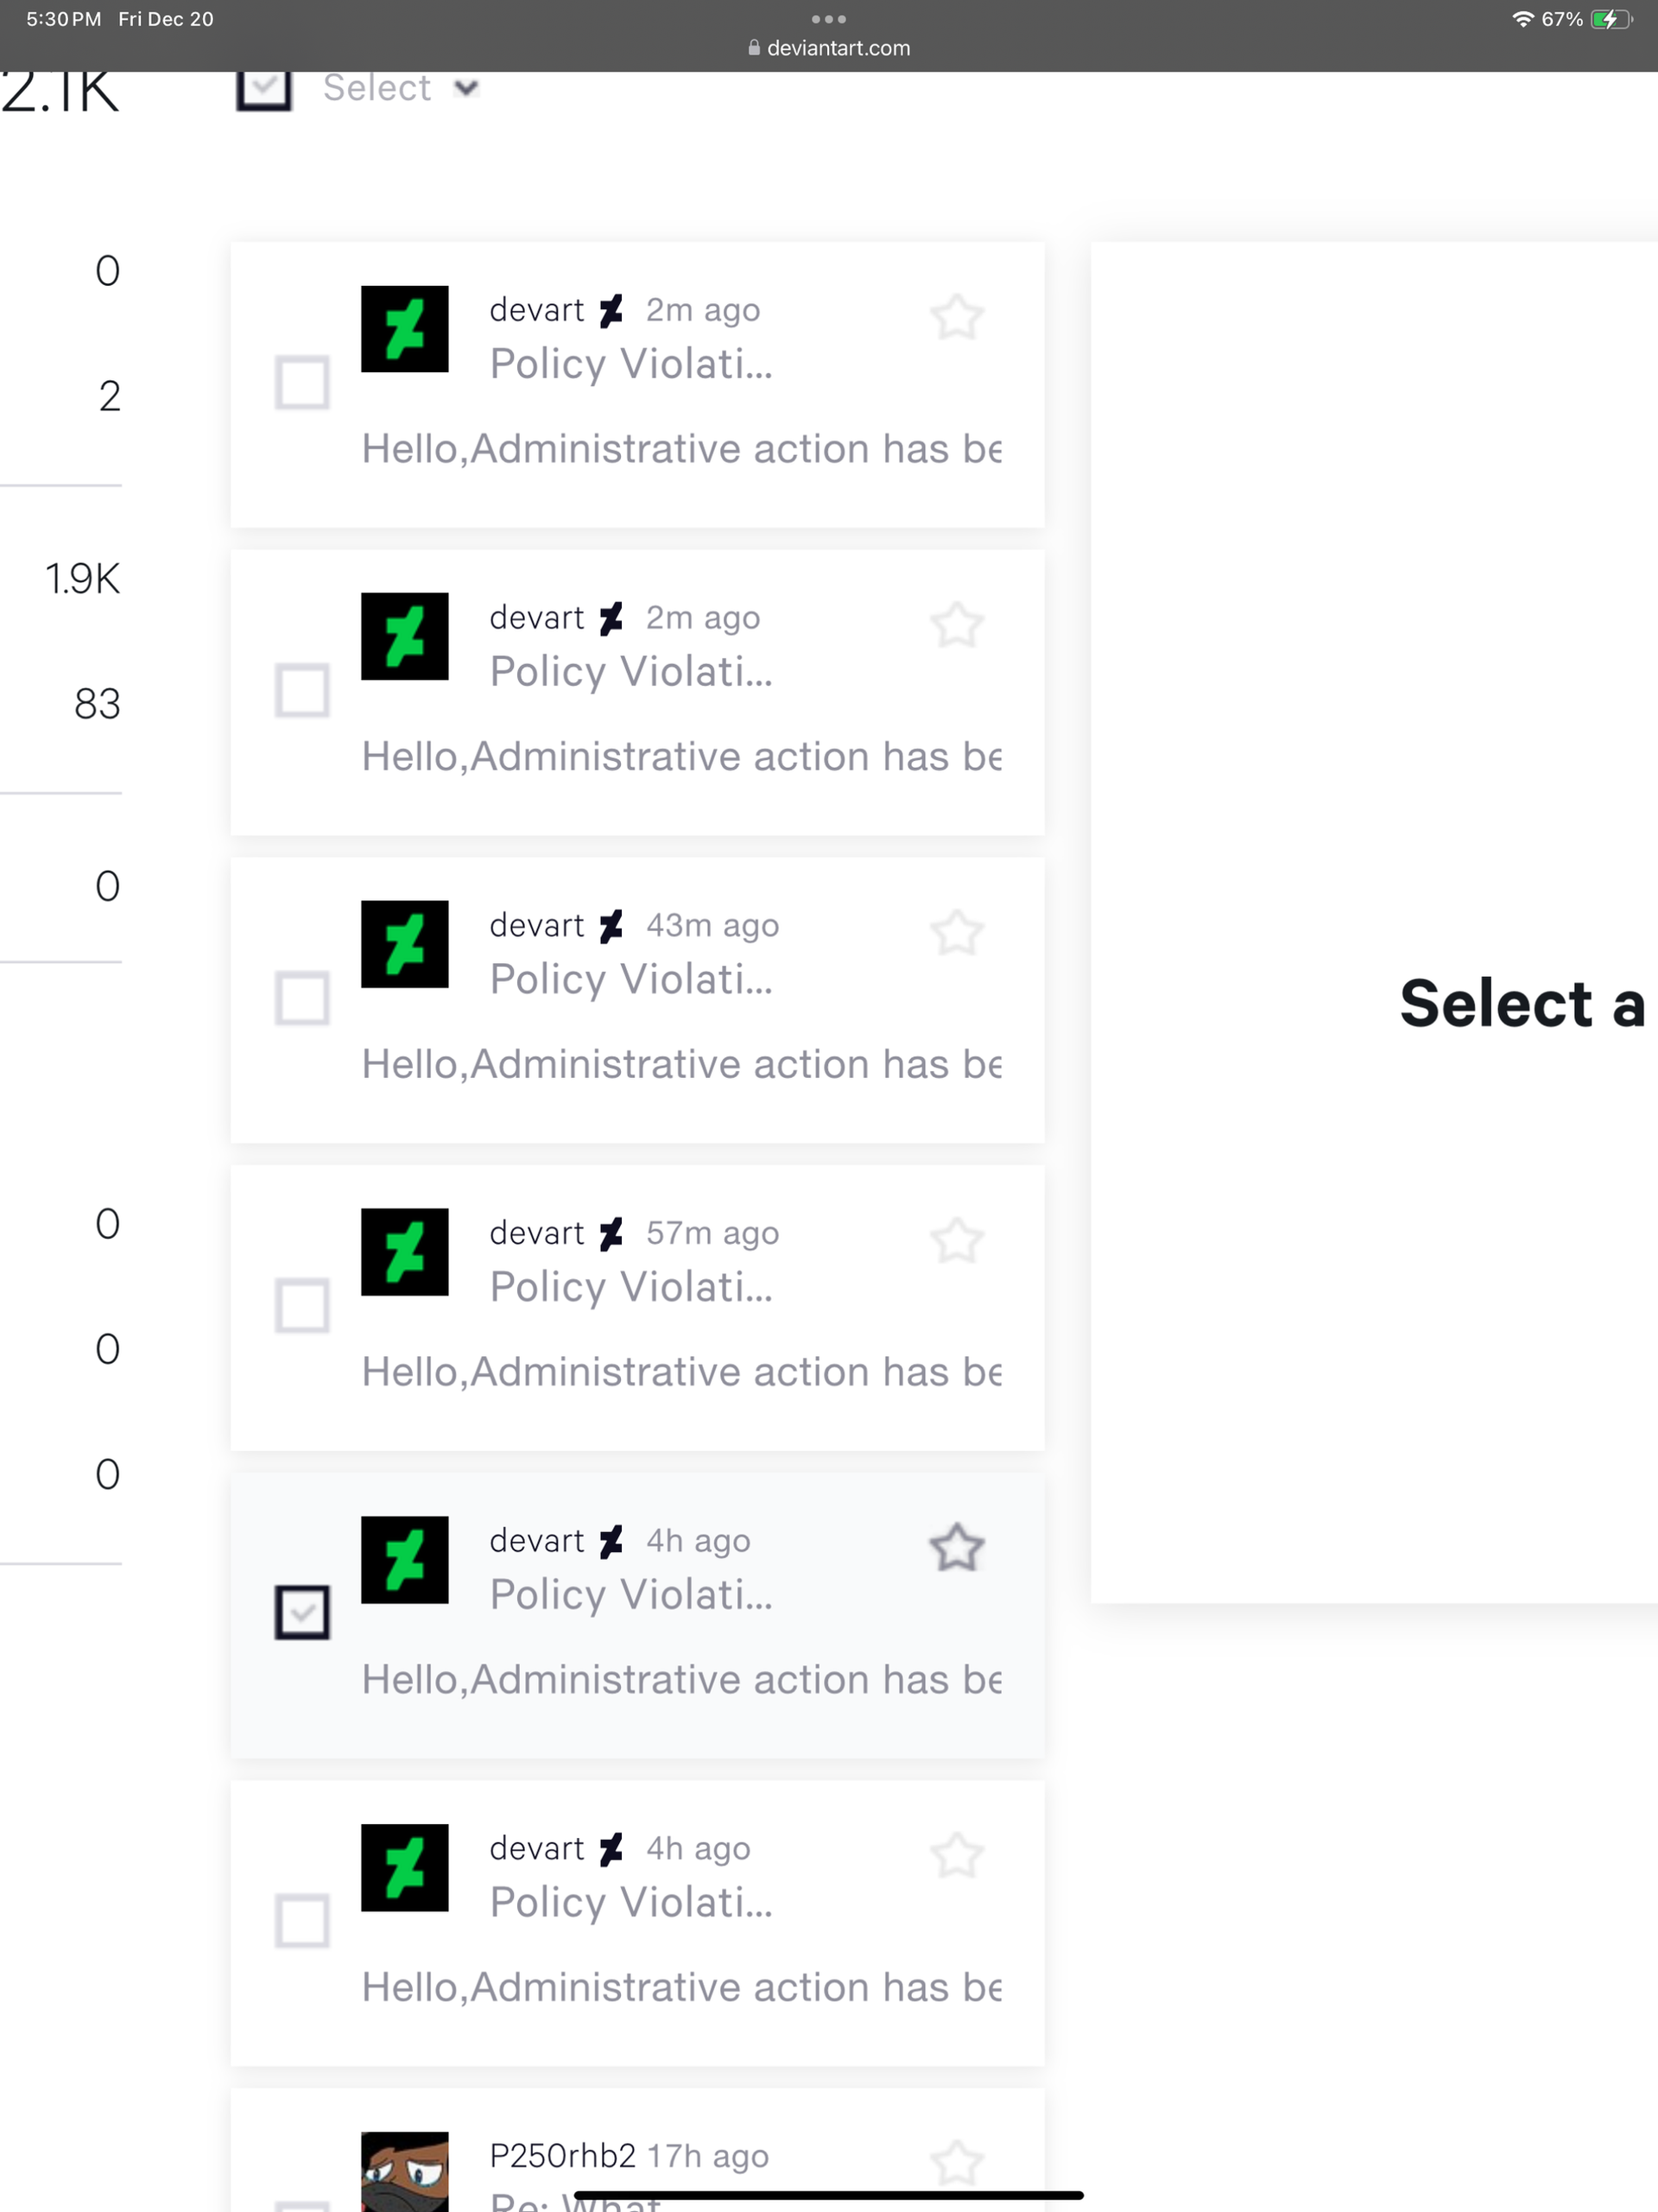The image size is (1658, 2212).
Task: Click devart staff badge on 57m note
Action: pyautogui.click(x=611, y=1233)
